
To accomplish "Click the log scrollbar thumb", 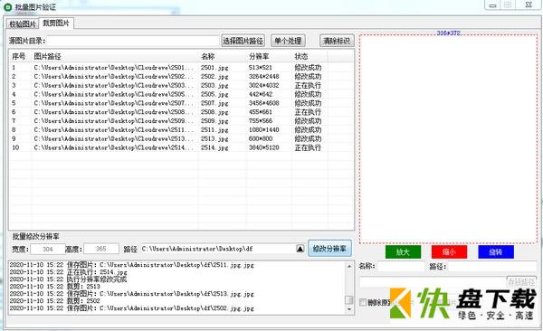I will click(x=349, y=300).
